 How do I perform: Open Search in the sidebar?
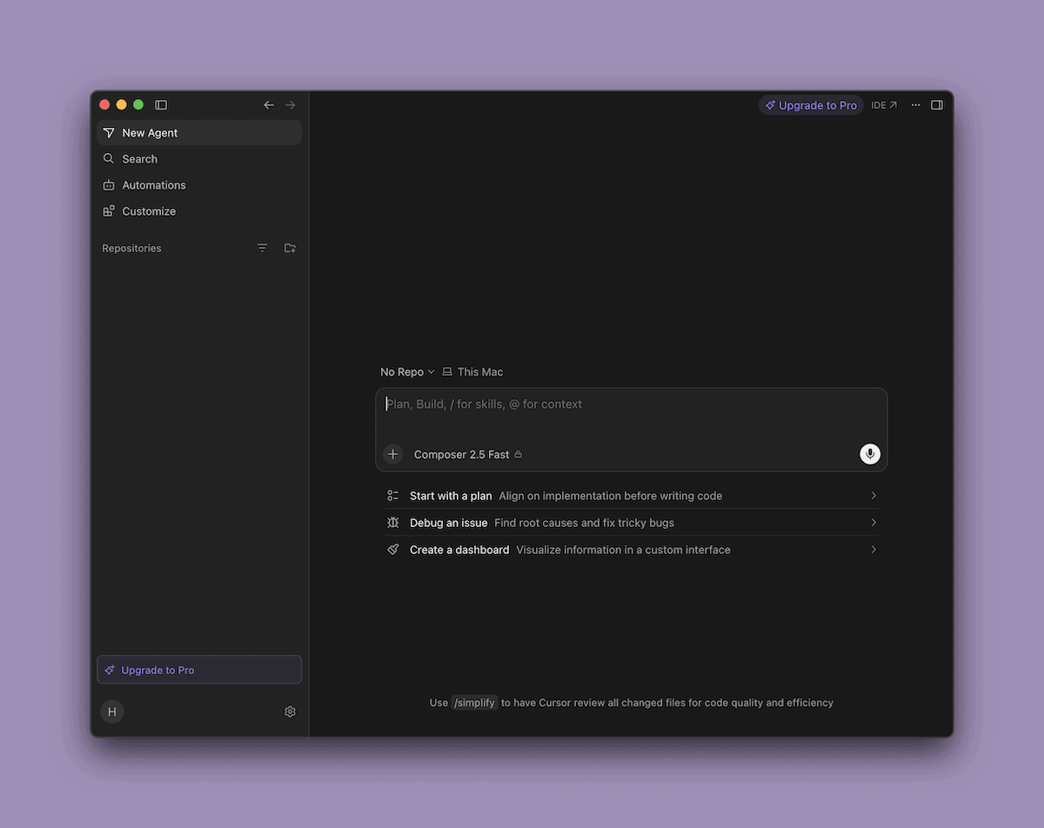pyautogui.click(x=199, y=159)
